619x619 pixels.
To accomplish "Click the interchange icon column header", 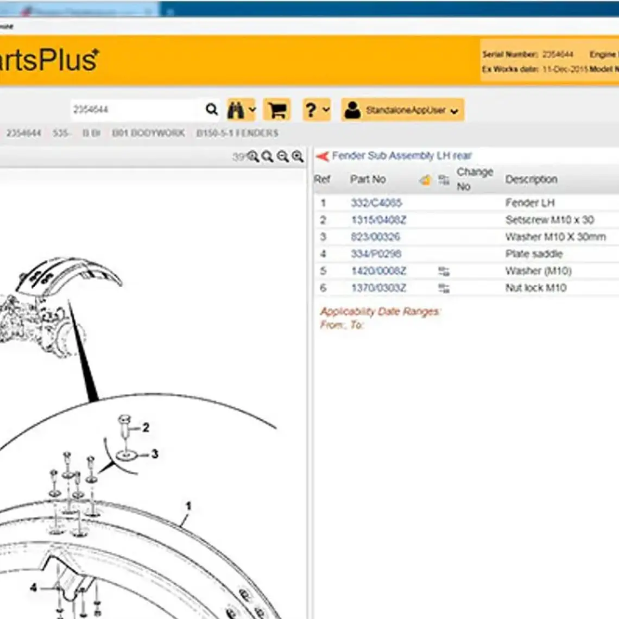I will click(x=444, y=180).
